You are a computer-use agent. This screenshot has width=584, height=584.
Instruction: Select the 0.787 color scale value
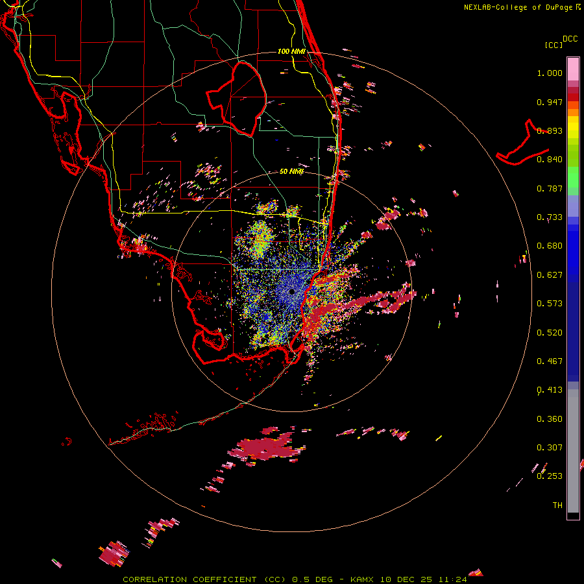tap(550, 188)
